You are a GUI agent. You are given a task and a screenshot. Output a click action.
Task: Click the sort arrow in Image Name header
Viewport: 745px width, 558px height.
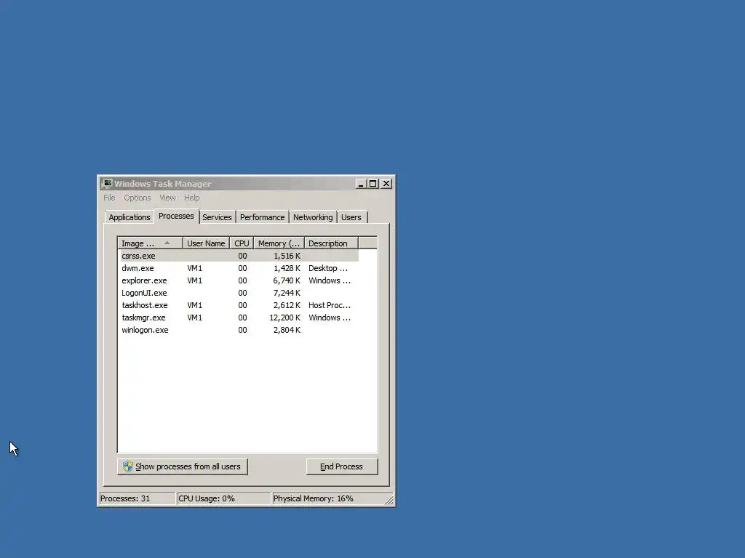167,243
